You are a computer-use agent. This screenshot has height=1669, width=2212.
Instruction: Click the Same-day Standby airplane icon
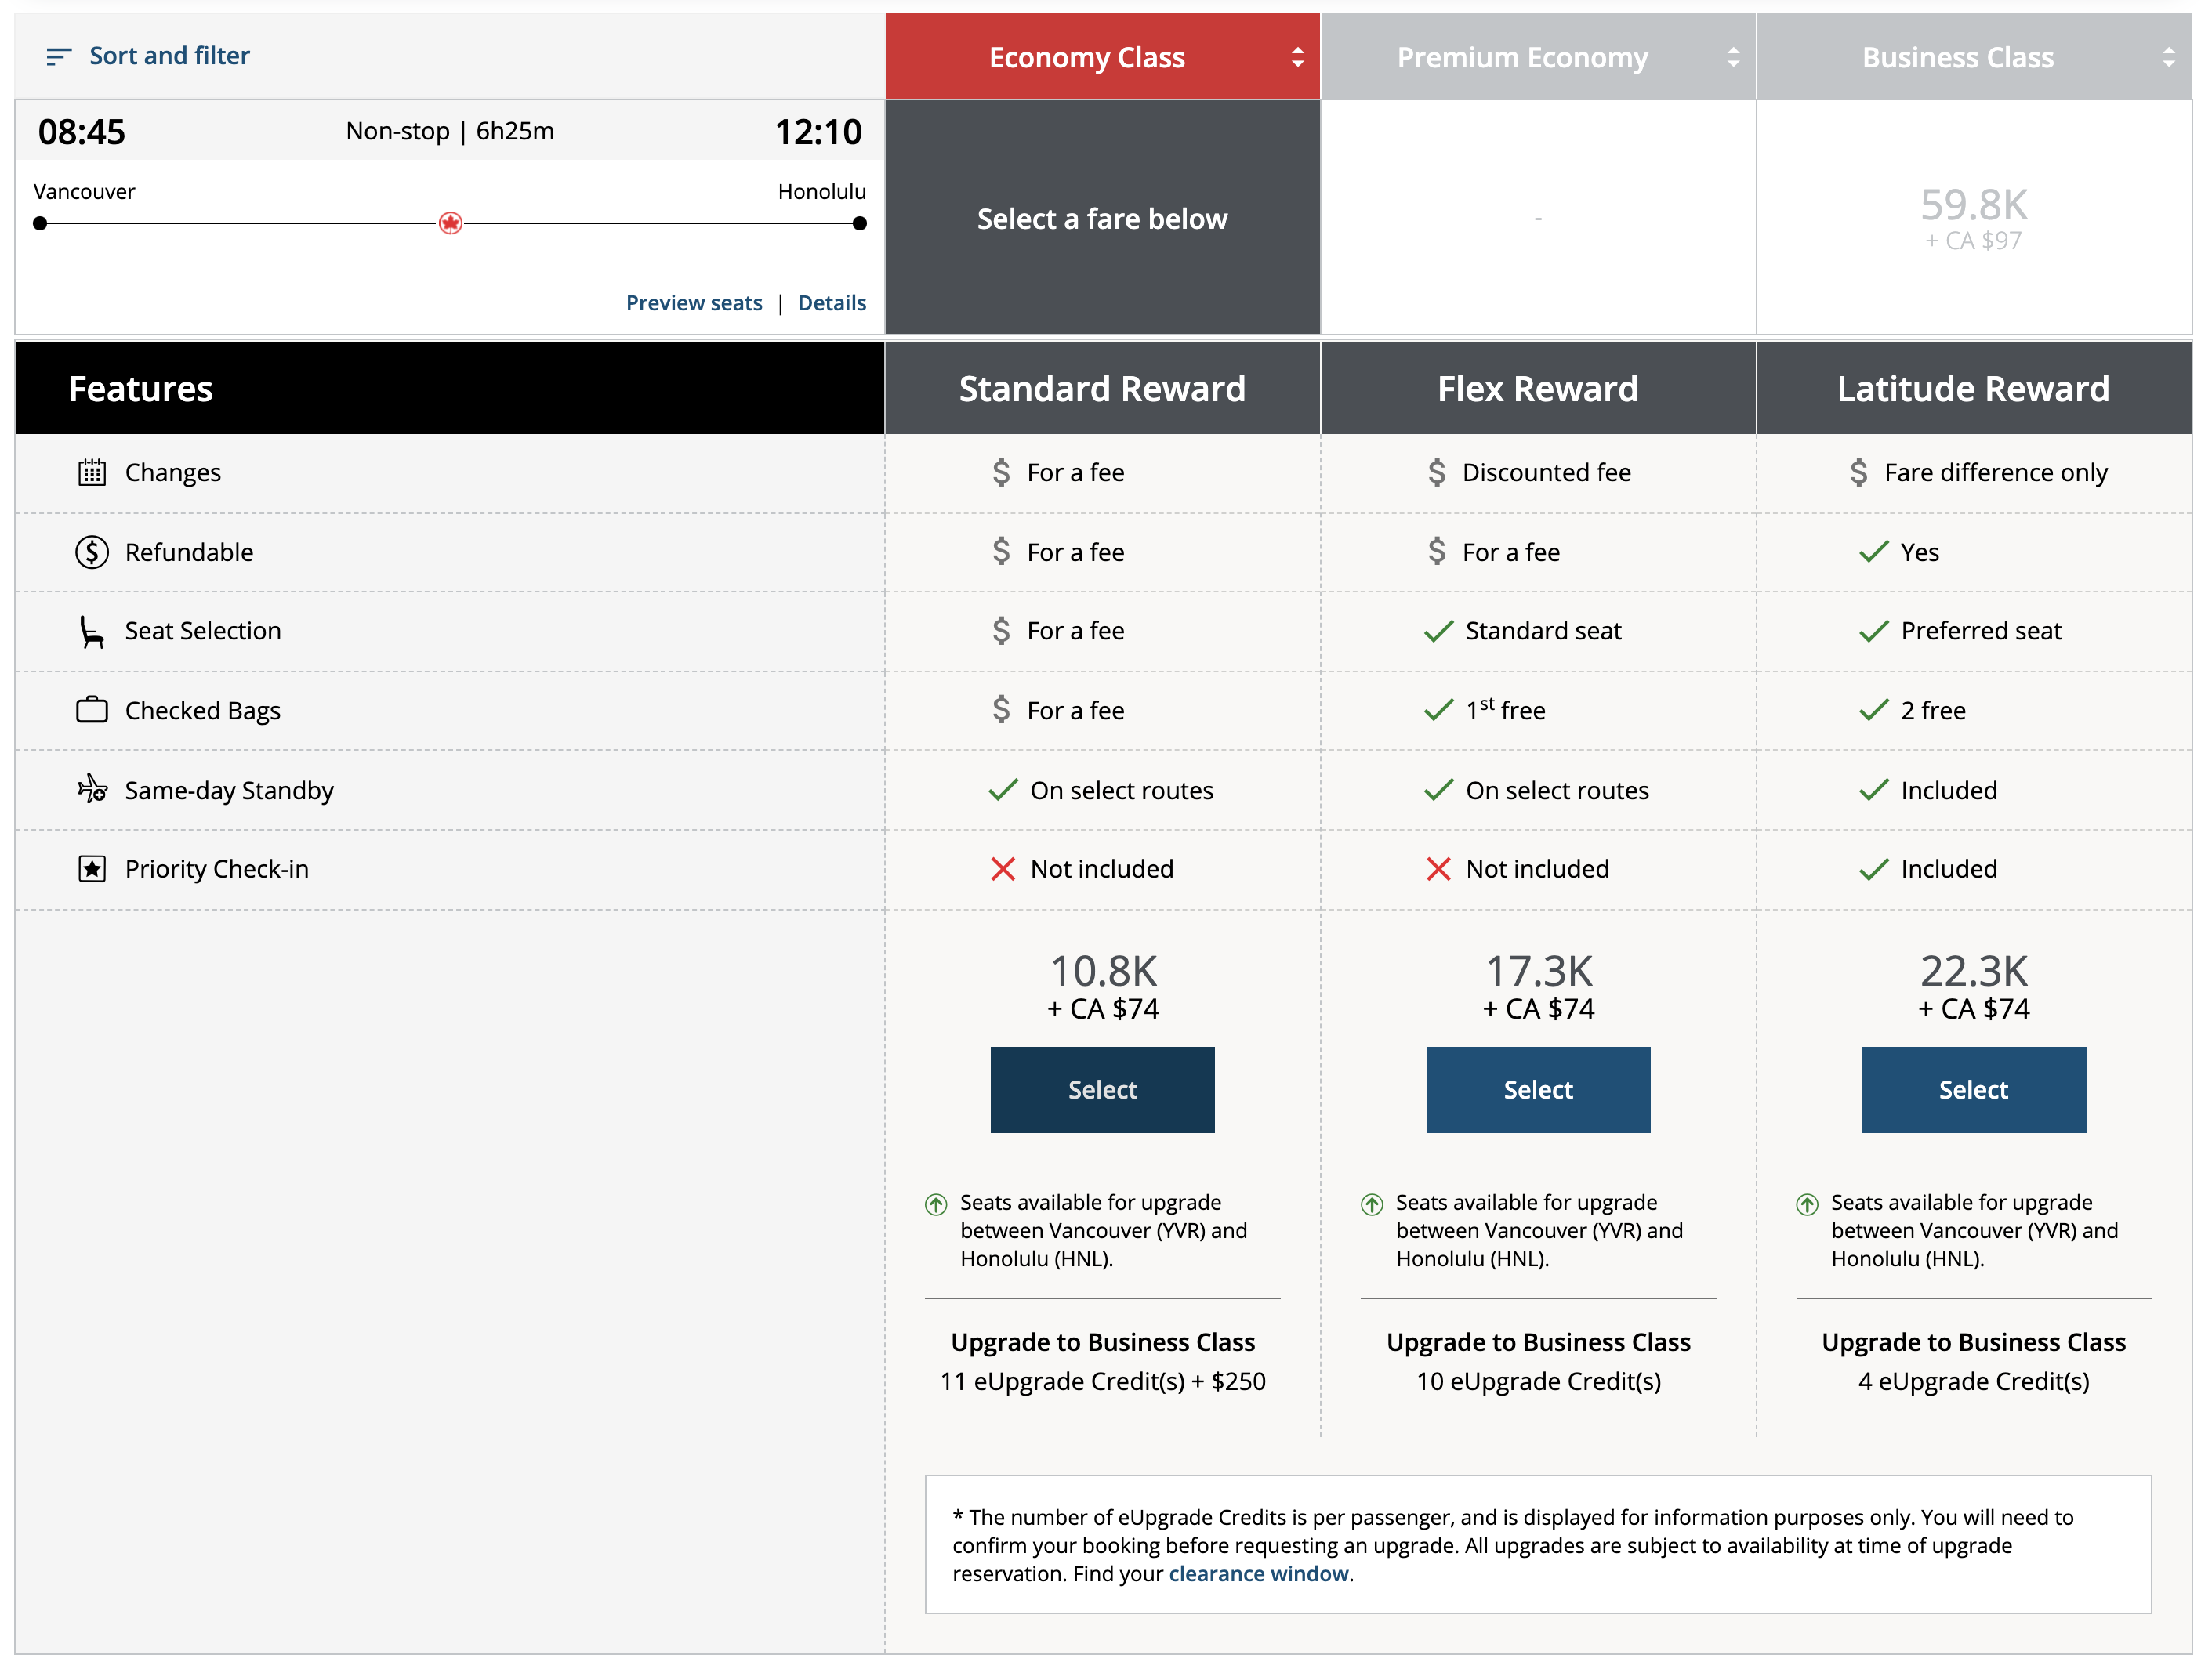[92, 790]
